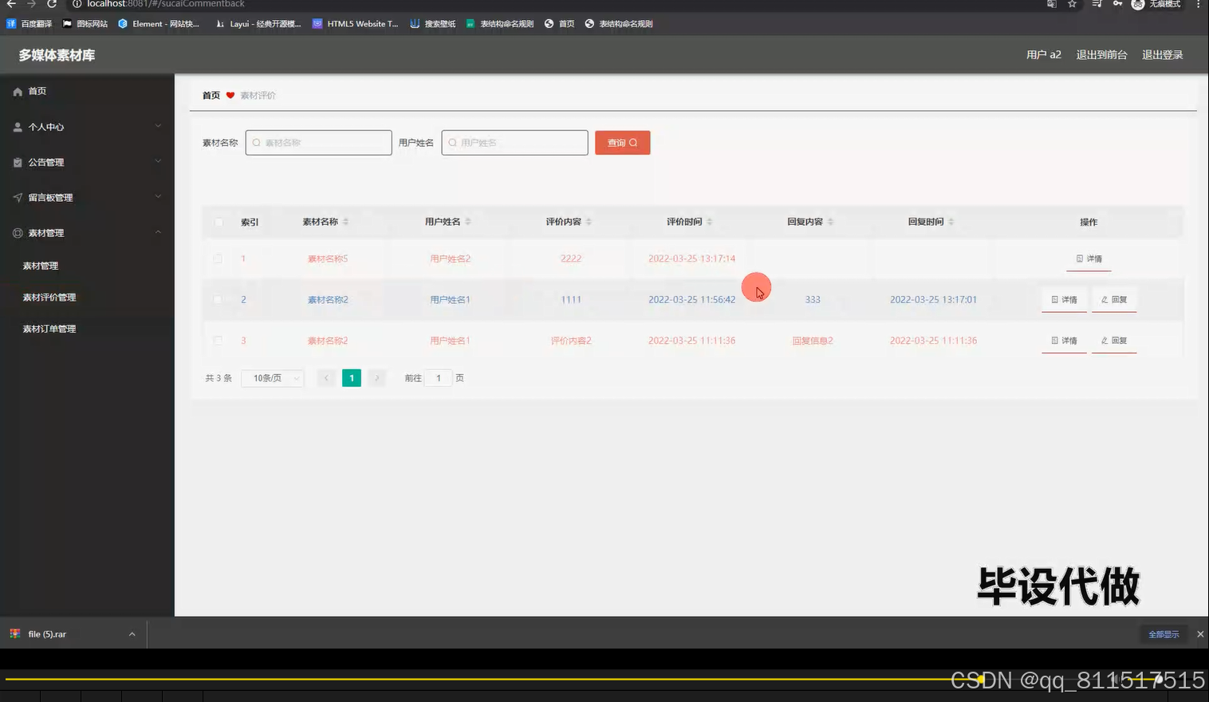
Task: Tick the checkbox for row 3
Action: click(x=218, y=341)
